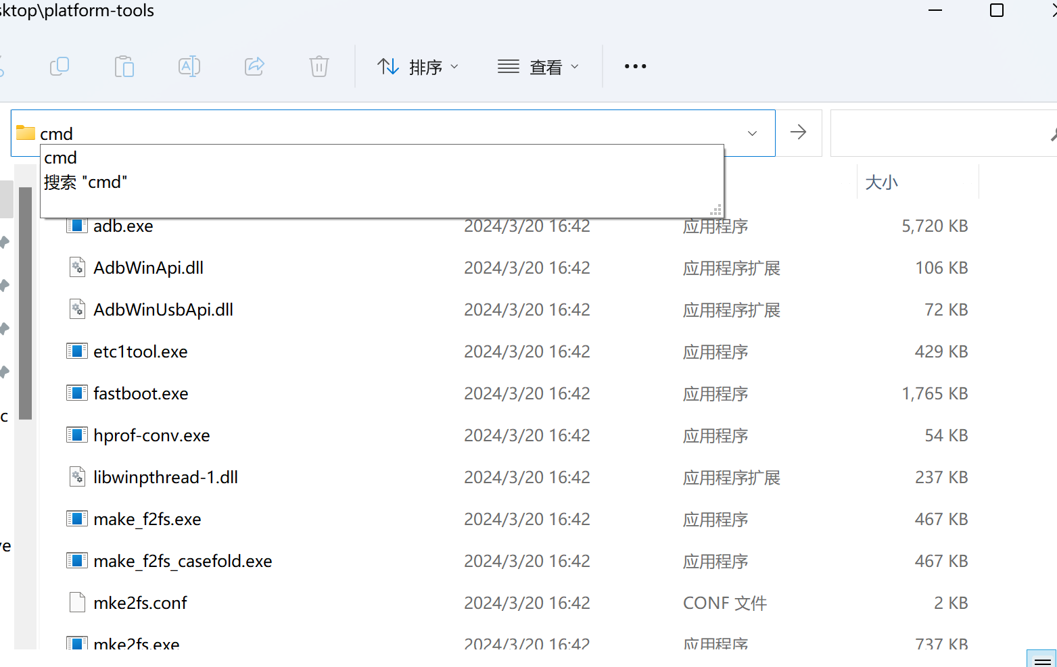Expand the 排序 dropdown chevron
Screen dimensions: 1057x667
pyautogui.click(x=454, y=66)
